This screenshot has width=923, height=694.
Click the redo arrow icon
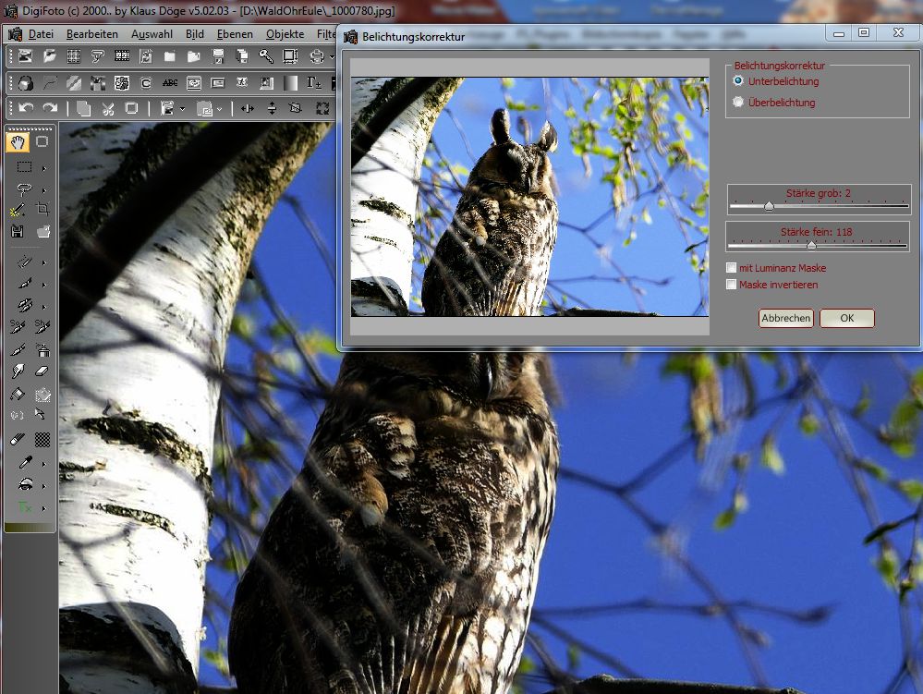(x=50, y=108)
